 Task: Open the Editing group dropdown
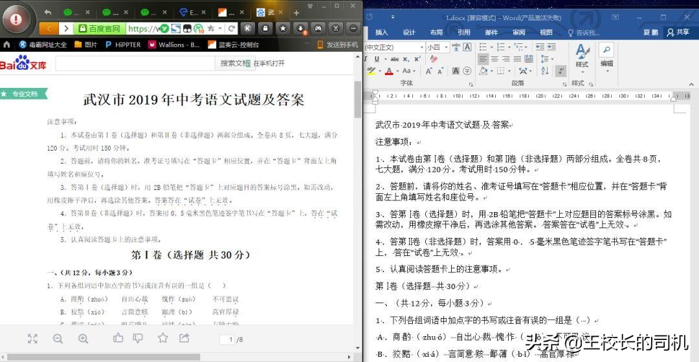pyautogui.click(x=606, y=57)
